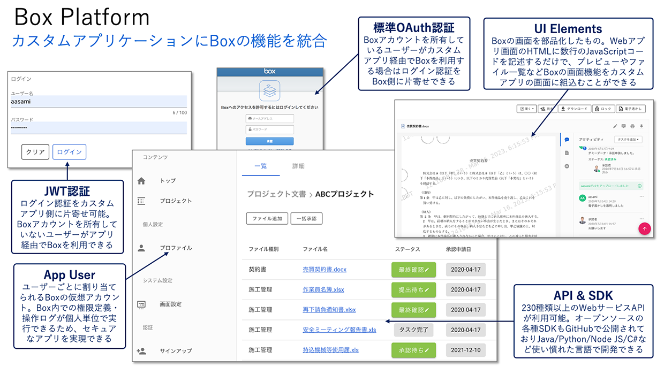Click the ロック lock button
The height and width of the screenshot is (367, 664).
click(602, 109)
